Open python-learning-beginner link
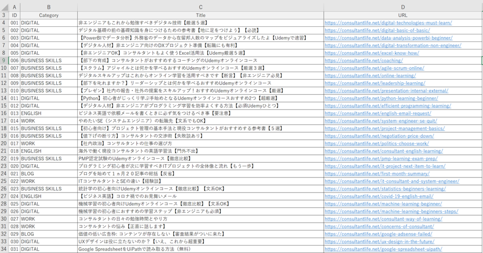This screenshot has width=483, height=253. click(x=381, y=98)
